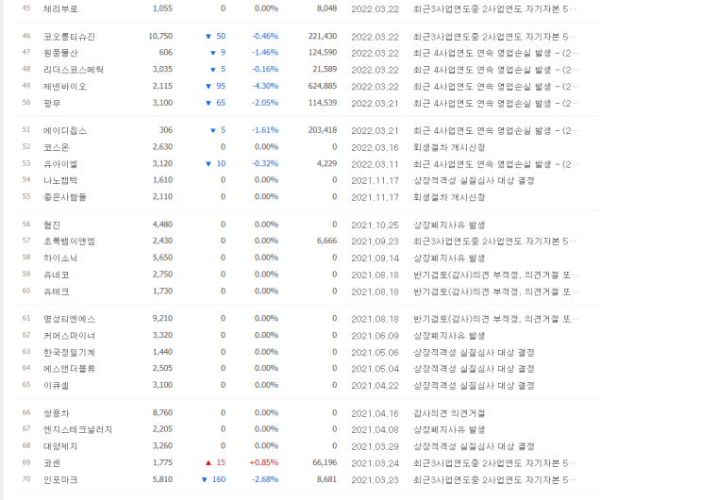Image resolution: width=701 pixels, height=500 pixels.
Task: Click volume value 66,196
Action: (325, 462)
